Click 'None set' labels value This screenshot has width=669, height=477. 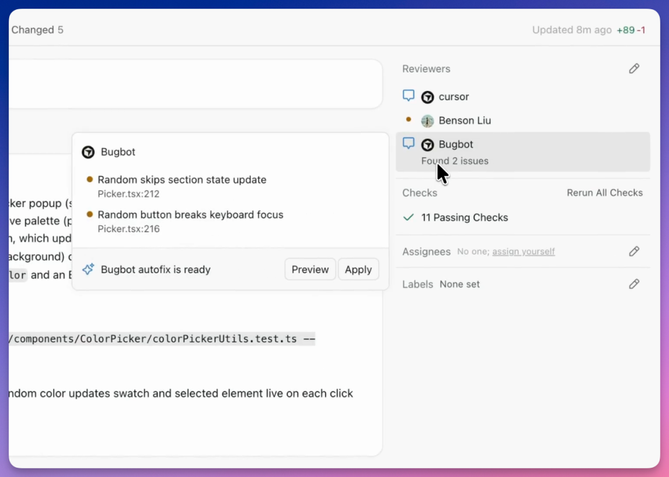coord(460,284)
